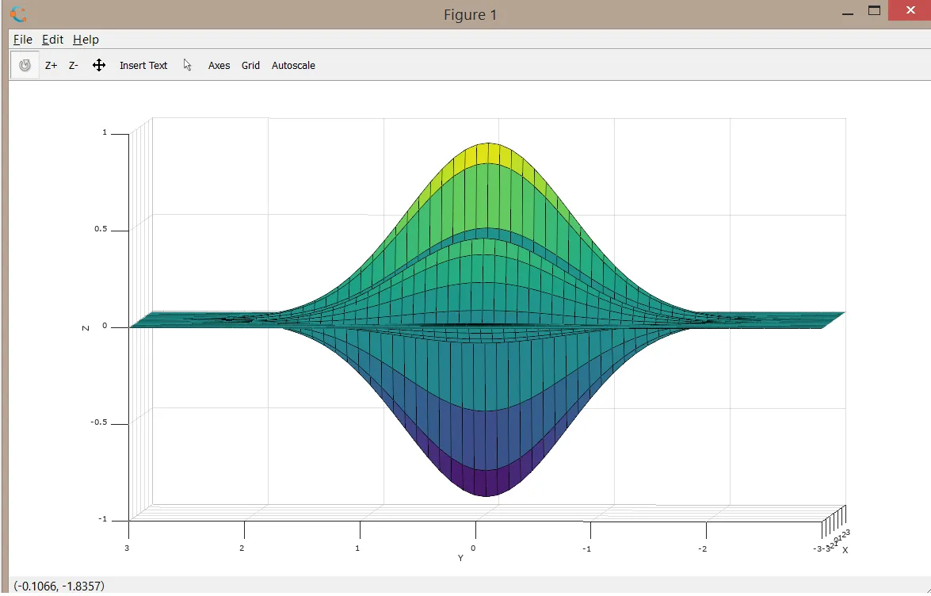931x596 pixels.
Task: Click the Z axis label
Action: (x=86, y=327)
